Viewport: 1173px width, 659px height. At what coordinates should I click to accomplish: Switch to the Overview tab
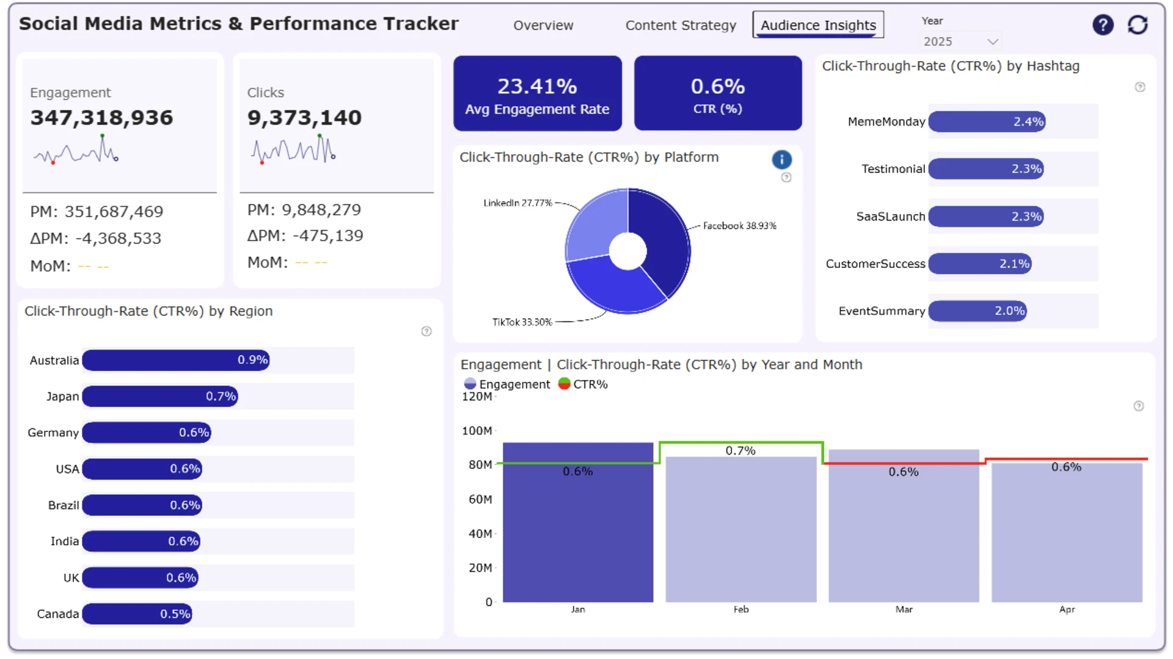click(543, 26)
